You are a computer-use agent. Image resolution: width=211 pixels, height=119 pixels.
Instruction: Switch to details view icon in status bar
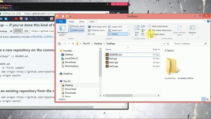tap(204, 99)
